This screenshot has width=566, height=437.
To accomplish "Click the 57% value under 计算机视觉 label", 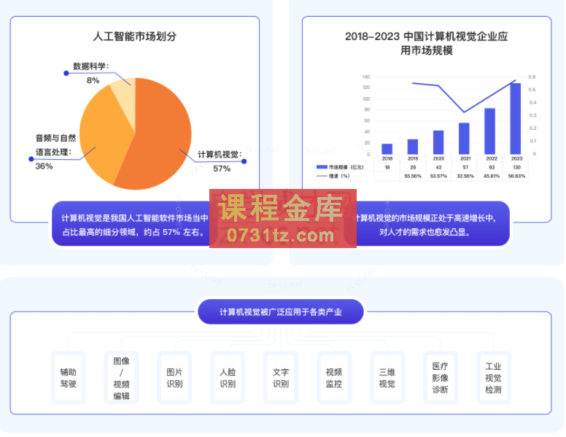I will coord(222,169).
